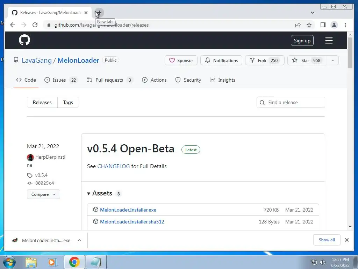Open taskbar clock and date
358x269 pixels.
[340, 262]
